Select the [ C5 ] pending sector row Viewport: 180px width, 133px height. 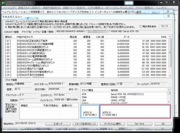(86, 75)
